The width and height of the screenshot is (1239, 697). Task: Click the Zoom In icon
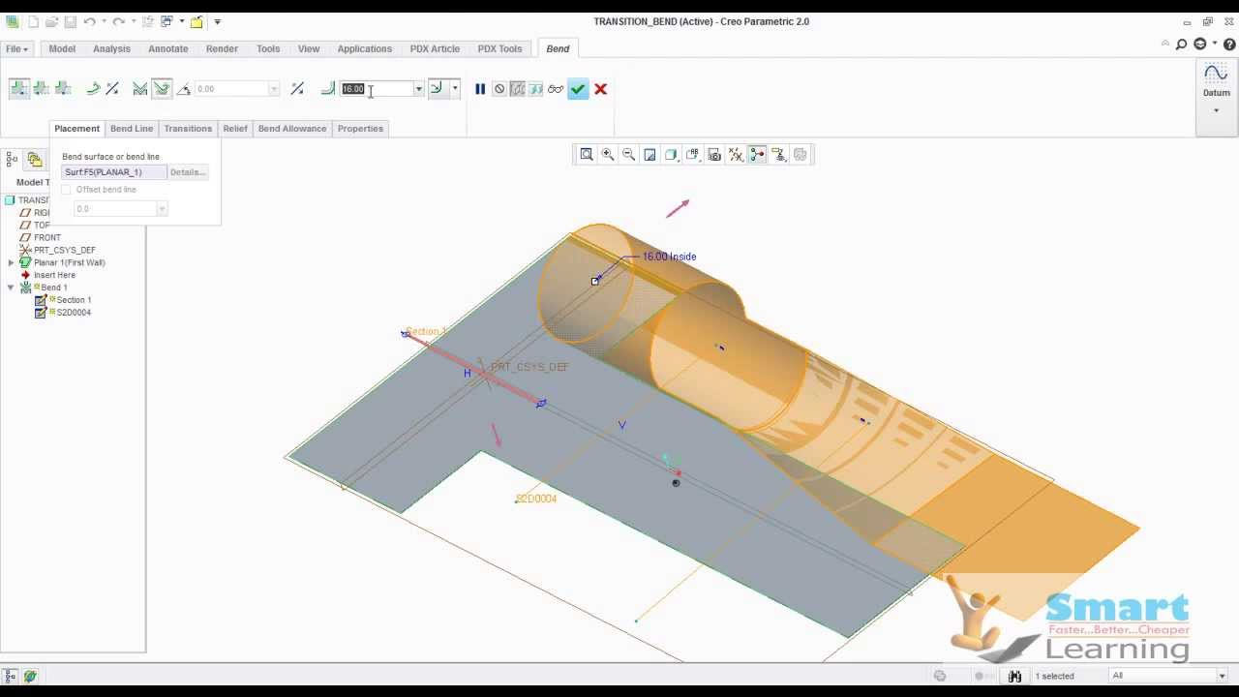click(x=608, y=155)
